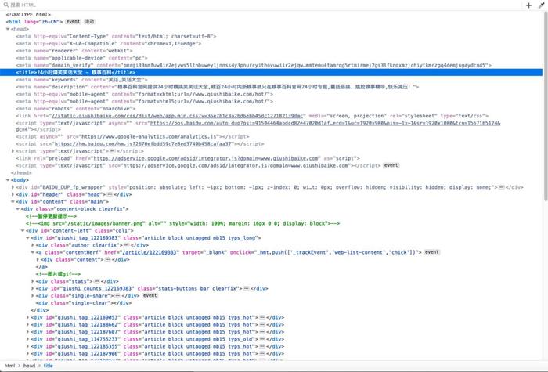Screen dimensions: 548x372
Task: Click the event badge on html tag
Action: coord(73,22)
